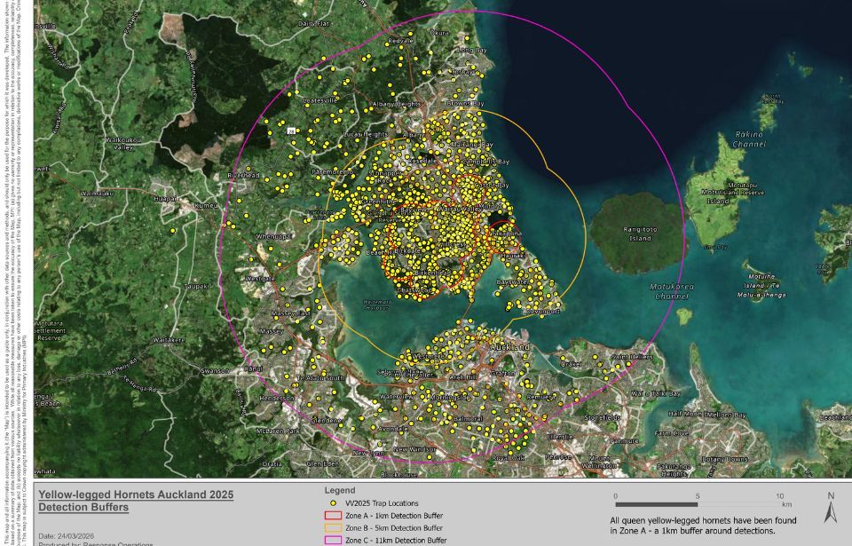Select the yellow VV2025 trap location symbol in legend

(334, 503)
